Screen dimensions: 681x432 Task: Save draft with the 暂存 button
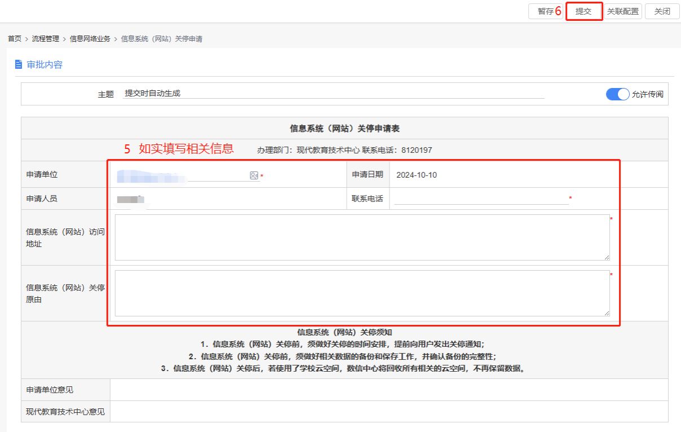click(545, 12)
